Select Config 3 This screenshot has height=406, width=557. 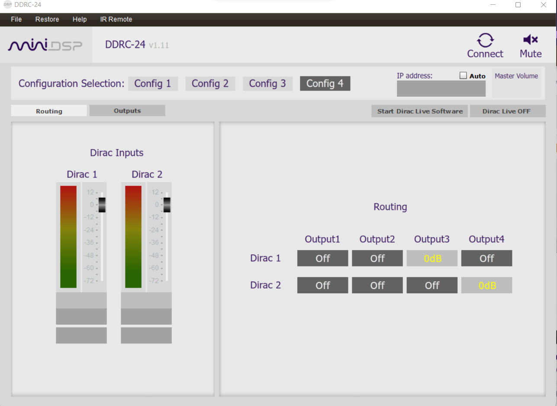267,83
